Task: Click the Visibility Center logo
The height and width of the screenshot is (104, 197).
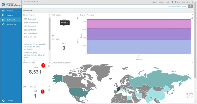Action: coord(11,5)
